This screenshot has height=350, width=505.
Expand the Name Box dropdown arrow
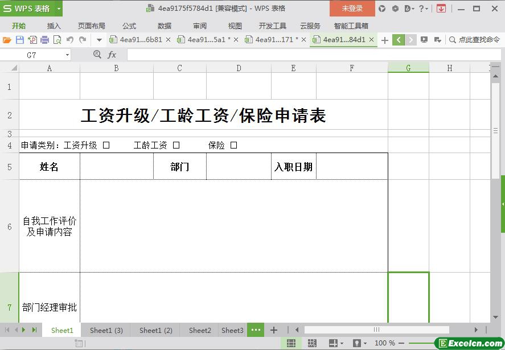[x=67, y=55]
